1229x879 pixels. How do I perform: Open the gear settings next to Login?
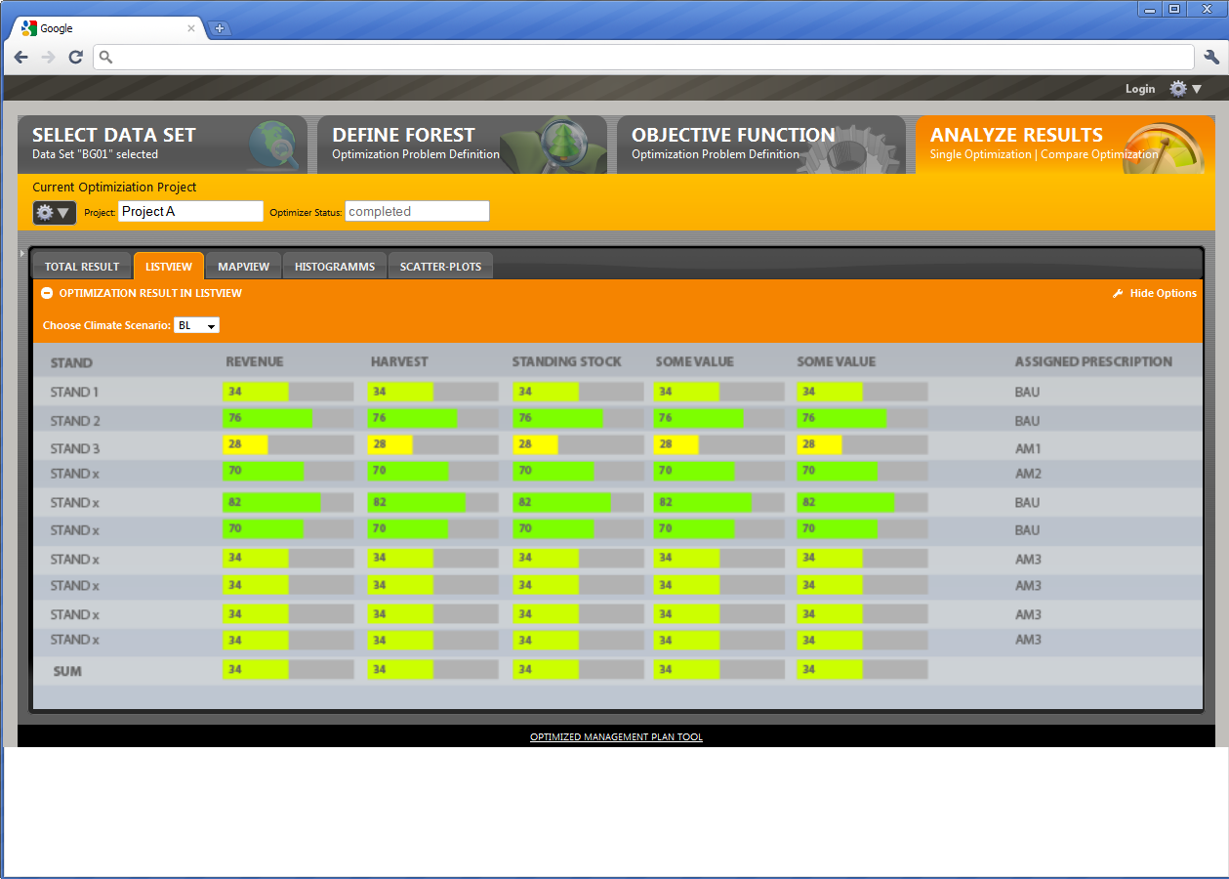[1186, 89]
